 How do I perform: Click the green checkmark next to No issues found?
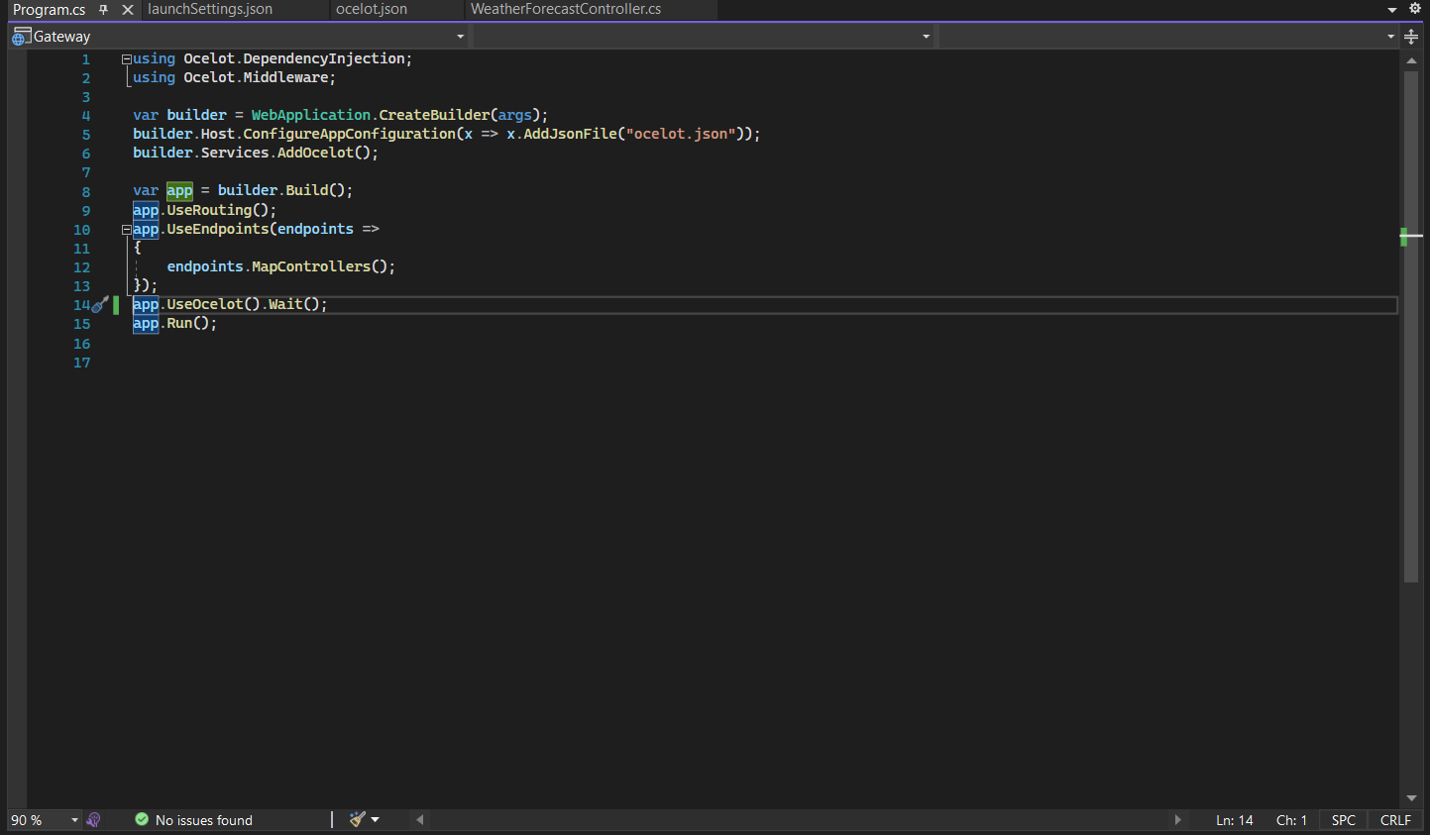coord(142,819)
